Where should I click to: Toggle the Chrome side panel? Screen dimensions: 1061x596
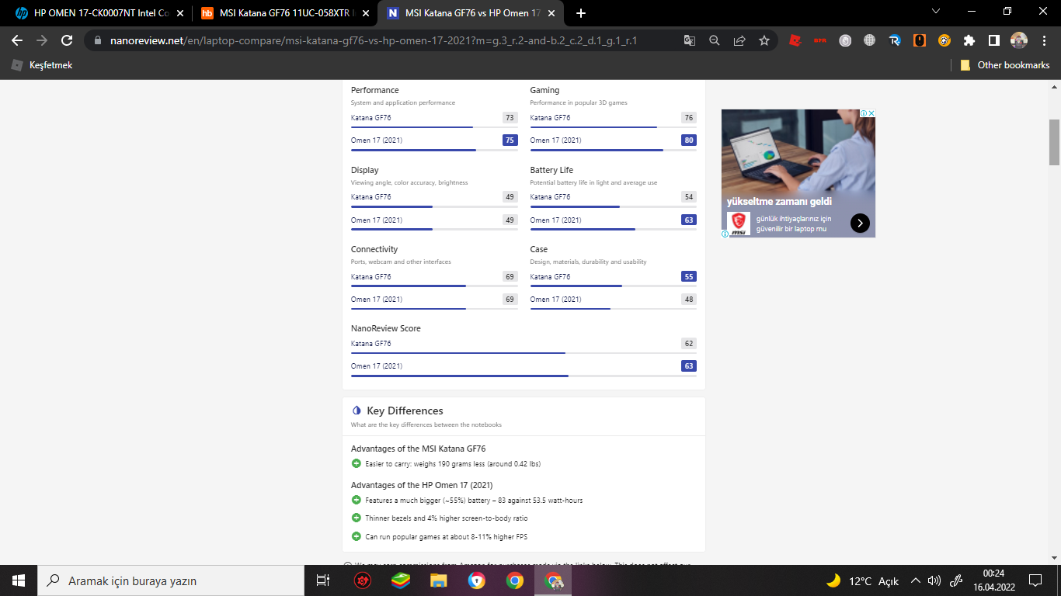coord(994,40)
